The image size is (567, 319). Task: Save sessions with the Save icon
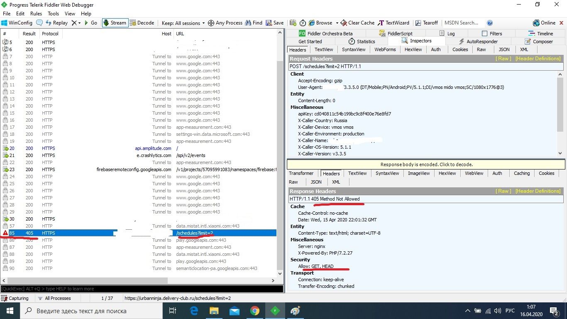275,23
